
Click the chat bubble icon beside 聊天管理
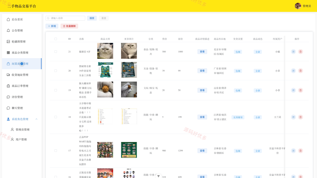coord(8,108)
